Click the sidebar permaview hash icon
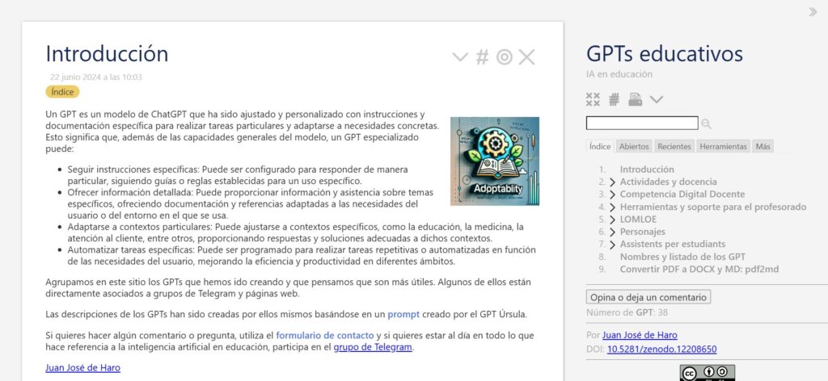Viewport: 828px width, 381px height. pos(614,99)
